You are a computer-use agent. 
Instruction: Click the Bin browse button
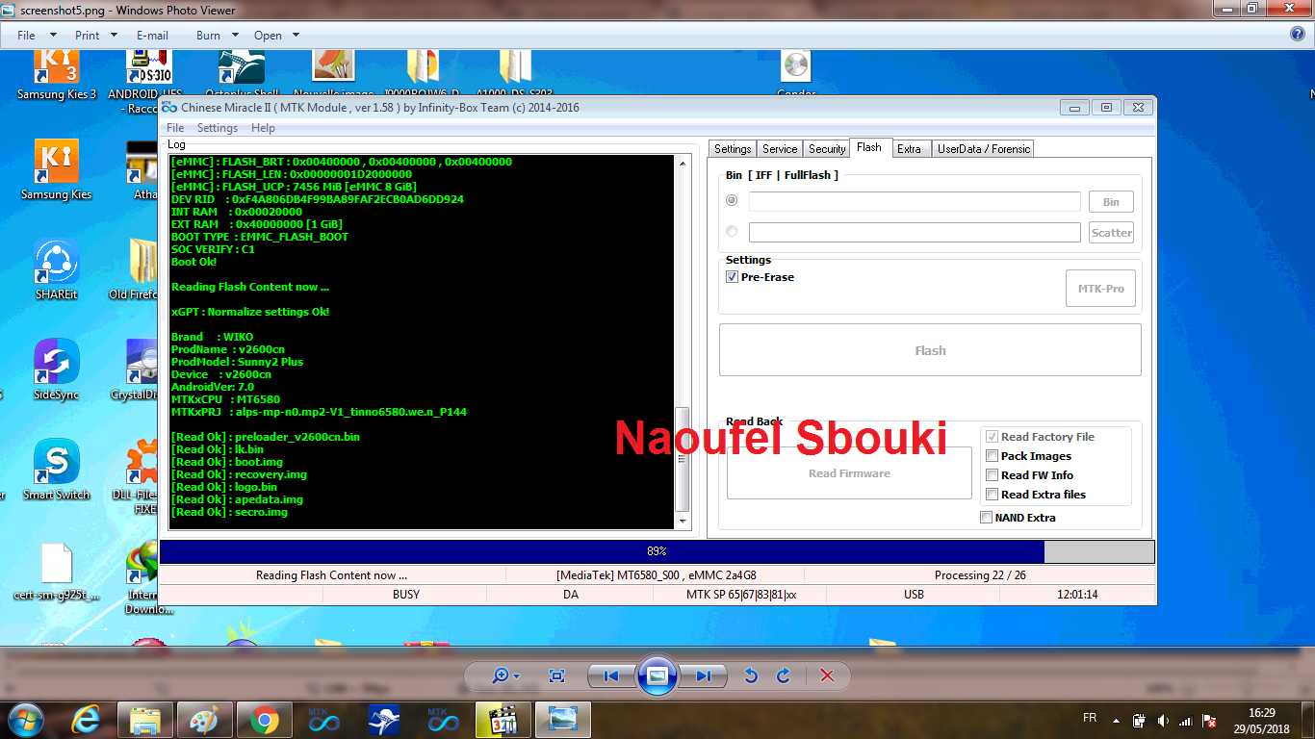tap(1111, 202)
